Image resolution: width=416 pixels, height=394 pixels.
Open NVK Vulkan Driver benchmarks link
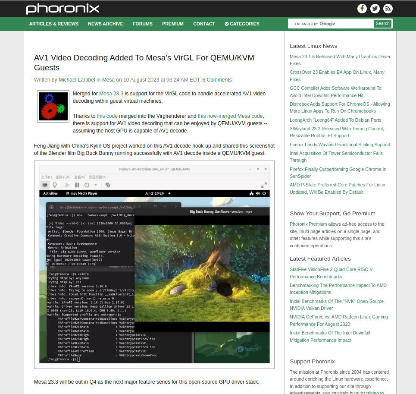point(336,305)
